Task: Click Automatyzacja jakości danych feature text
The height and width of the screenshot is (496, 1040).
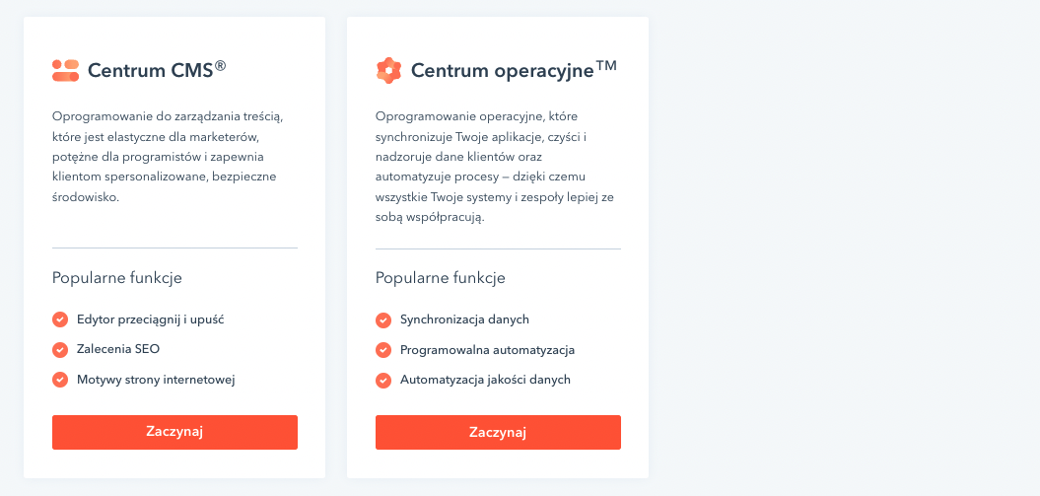Action: coord(485,380)
